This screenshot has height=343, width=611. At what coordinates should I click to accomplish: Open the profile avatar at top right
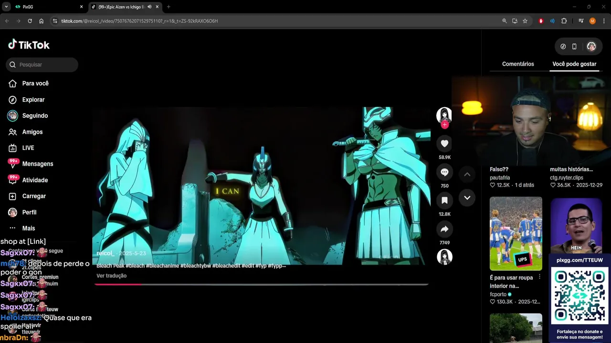(591, 47)
